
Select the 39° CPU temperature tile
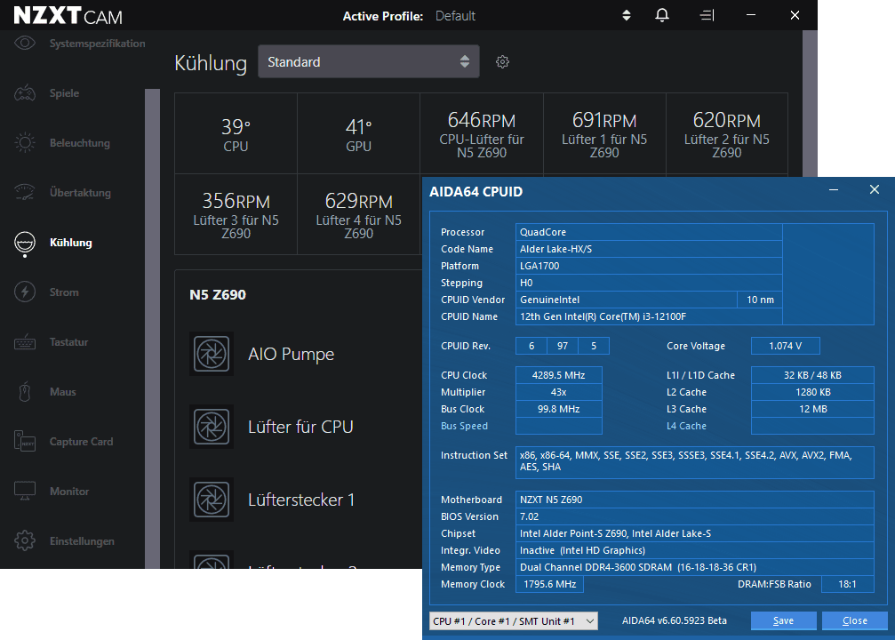(x=236, y=133)
